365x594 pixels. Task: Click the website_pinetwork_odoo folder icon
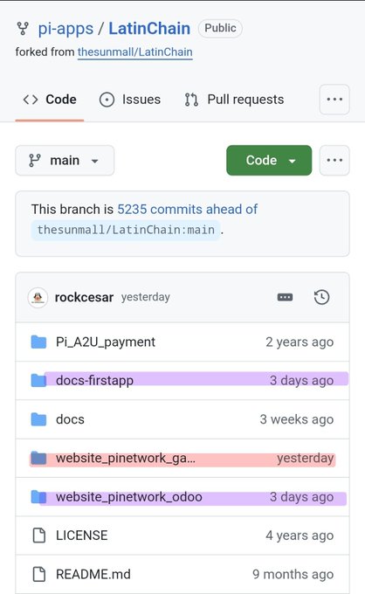coord(38,497)
